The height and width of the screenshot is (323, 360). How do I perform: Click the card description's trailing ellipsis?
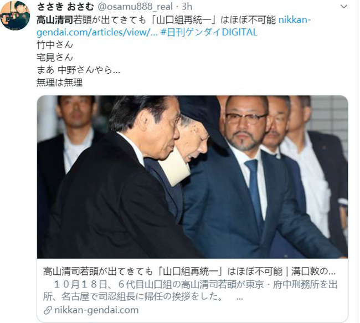pyautogui.click(x=239, y=298)
